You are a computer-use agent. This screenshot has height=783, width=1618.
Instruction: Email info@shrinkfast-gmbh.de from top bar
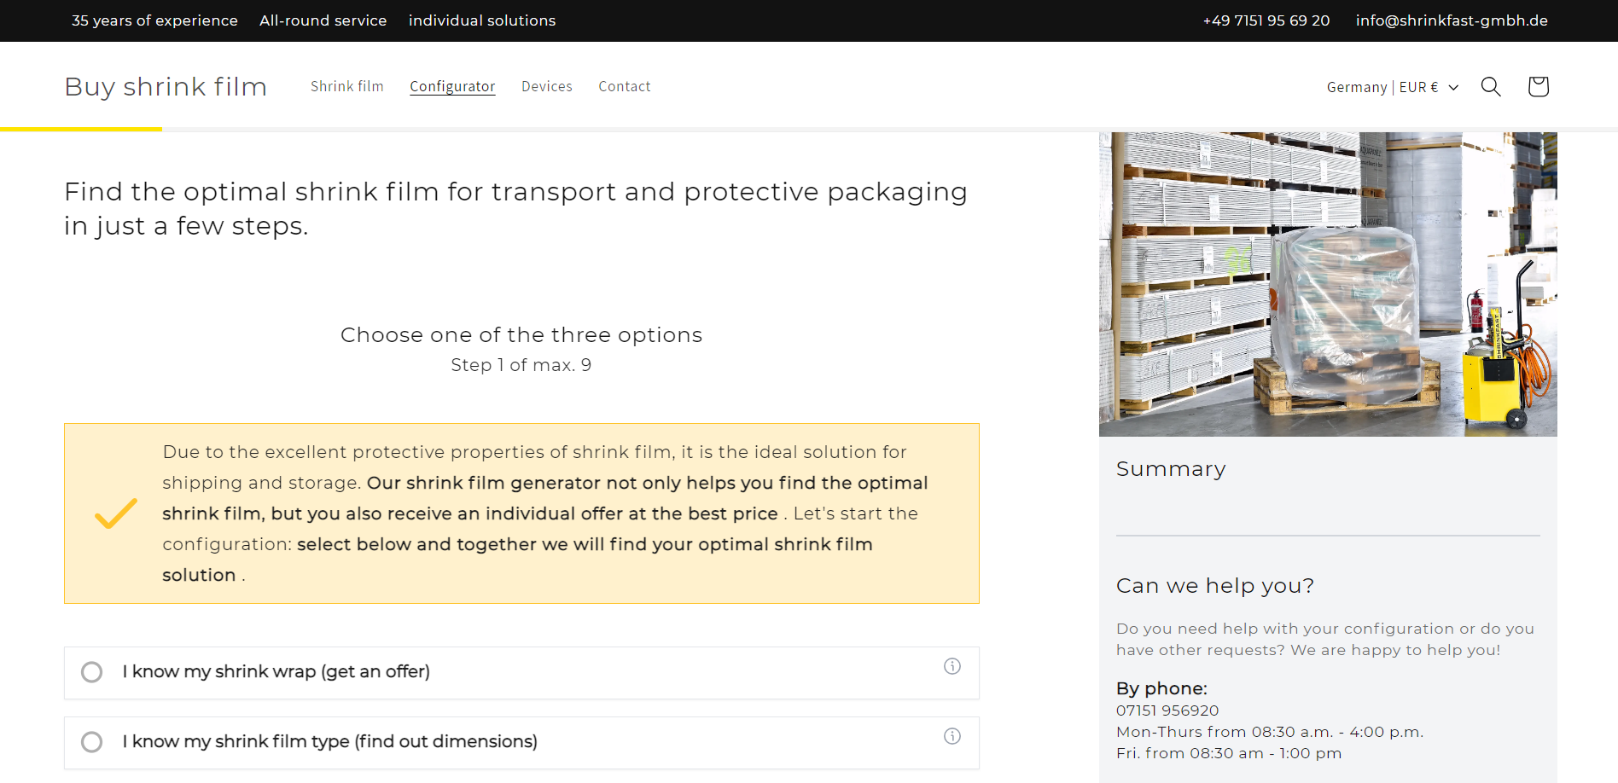tap(1452, 20)
